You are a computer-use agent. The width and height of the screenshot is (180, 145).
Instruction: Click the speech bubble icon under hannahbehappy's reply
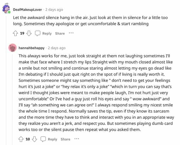(43, 139)
